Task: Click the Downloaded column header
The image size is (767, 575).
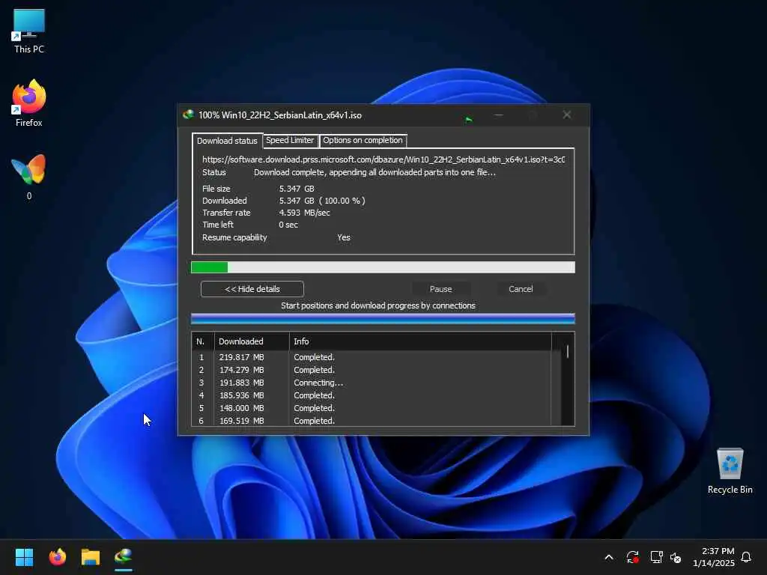Action: tap(252, 341)
